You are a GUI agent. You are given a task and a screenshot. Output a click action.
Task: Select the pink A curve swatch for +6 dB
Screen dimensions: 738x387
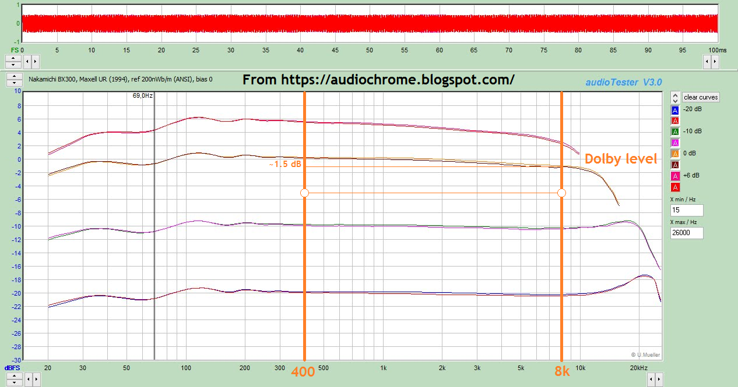point(675,176)
